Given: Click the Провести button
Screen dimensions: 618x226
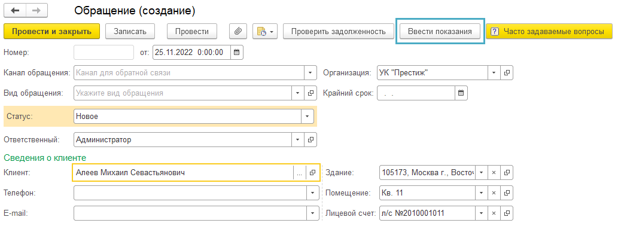Looking at the screenshot, I should pyautogui.click(x=192, y=32).
